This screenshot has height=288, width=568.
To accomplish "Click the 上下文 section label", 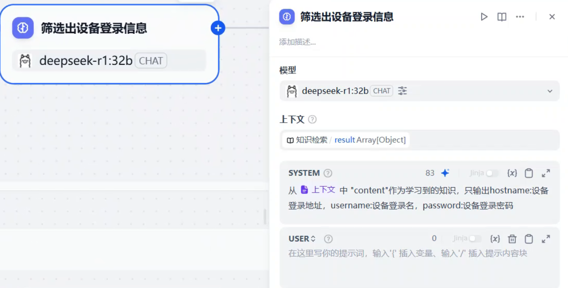I will 292,120.
